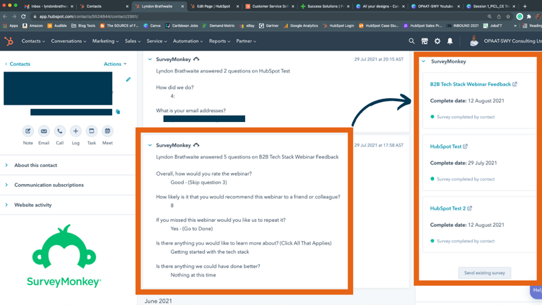Click the HubSpot sprocket logo
542x305 pixels.
9,41
